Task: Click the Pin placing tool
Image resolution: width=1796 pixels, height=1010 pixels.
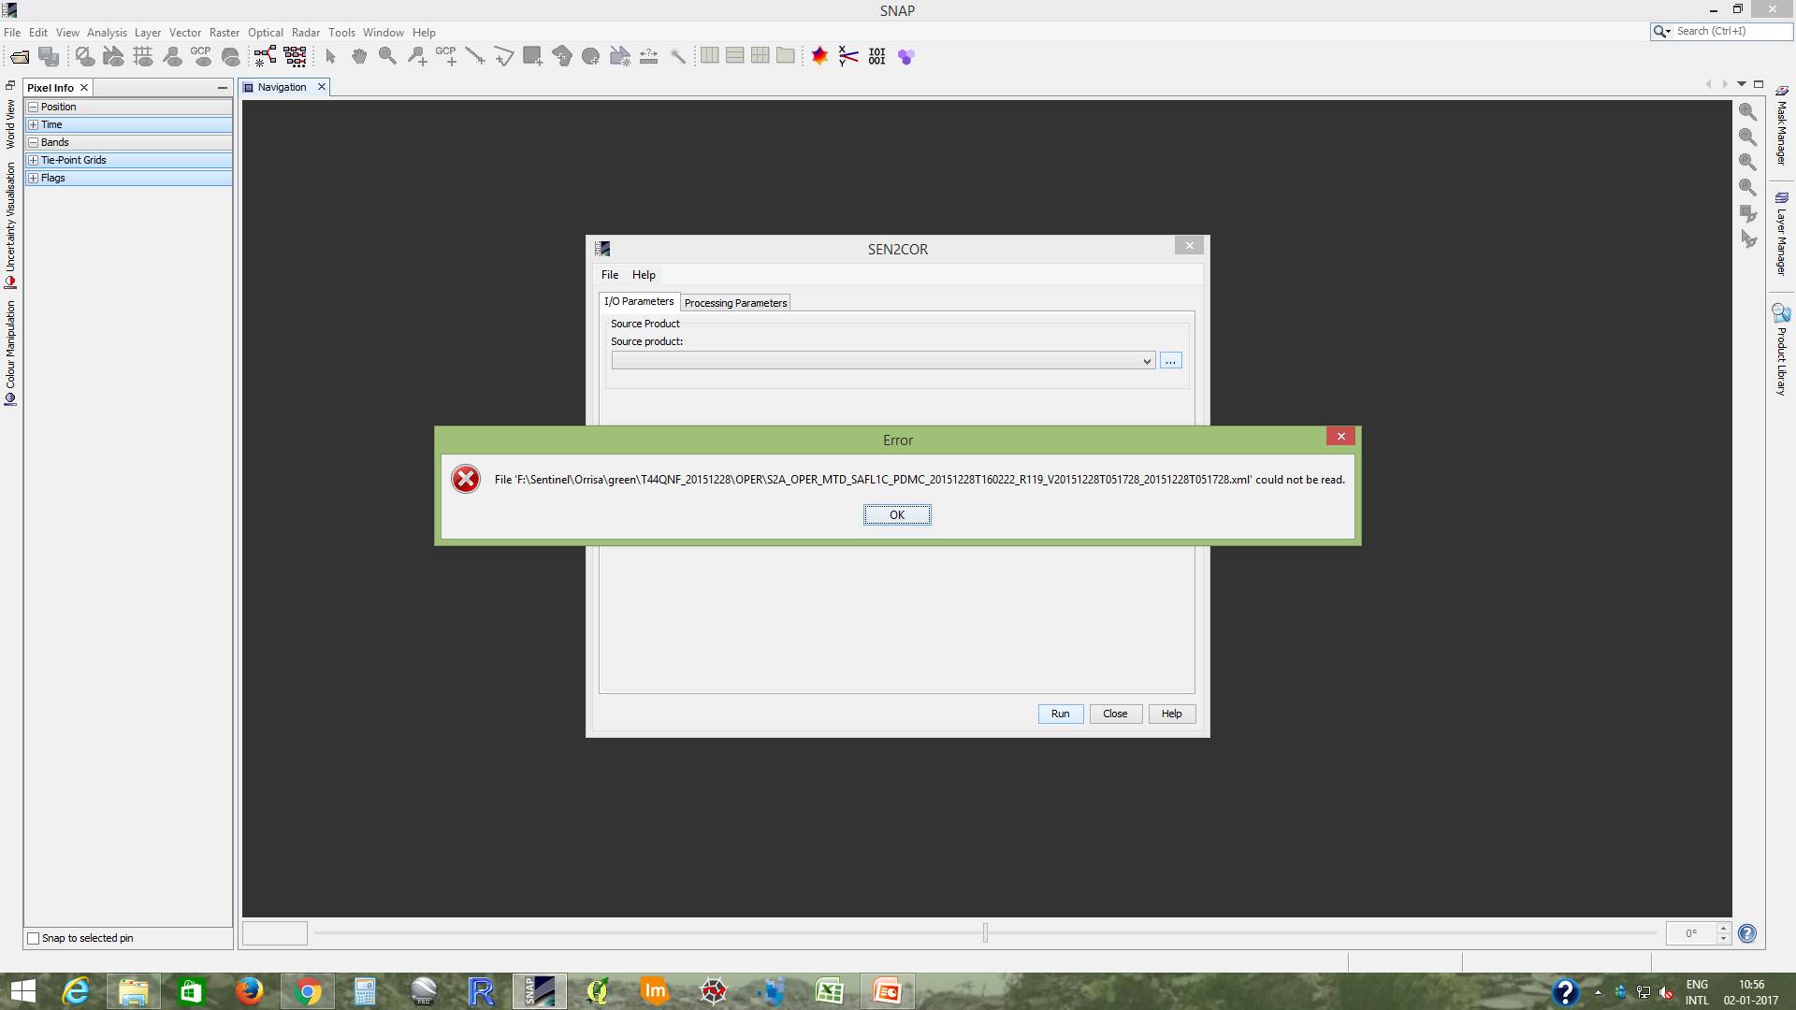Action: (x=417, y=57)
